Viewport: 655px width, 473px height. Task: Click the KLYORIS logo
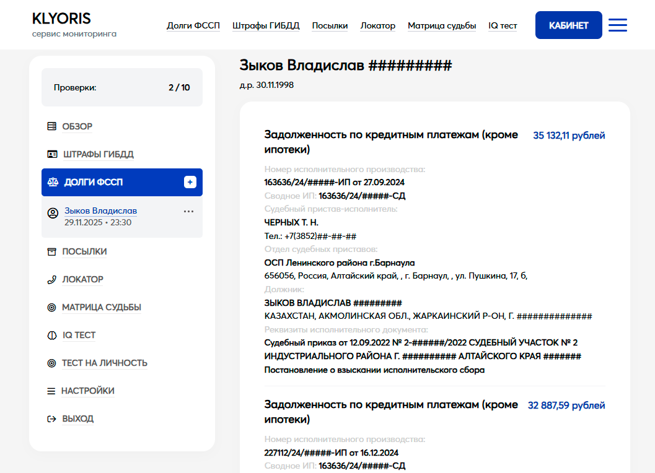[61, 19]
